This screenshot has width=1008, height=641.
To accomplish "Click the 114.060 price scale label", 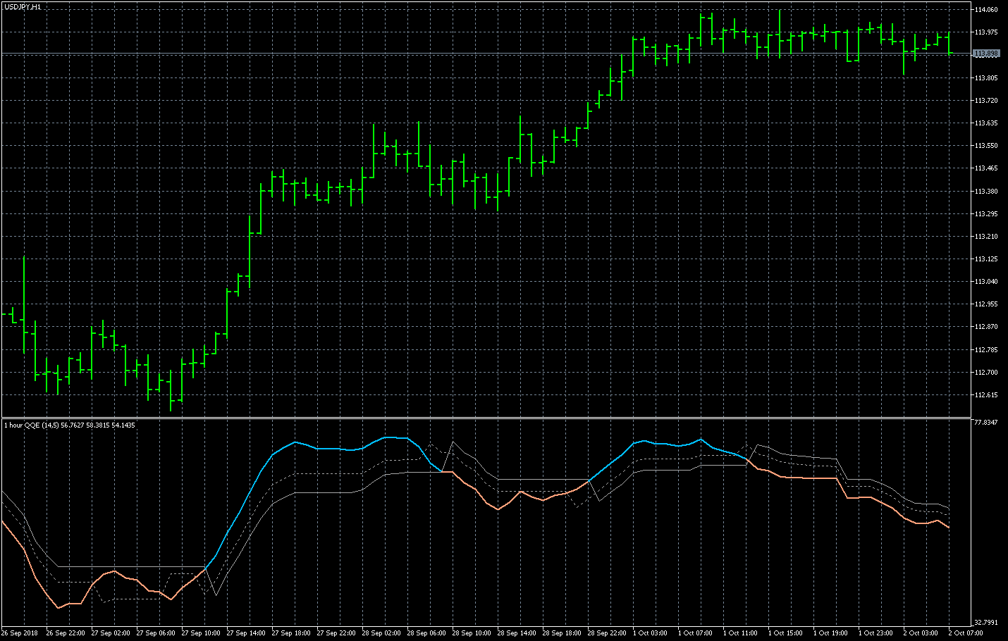I will (x=985, y=10).
